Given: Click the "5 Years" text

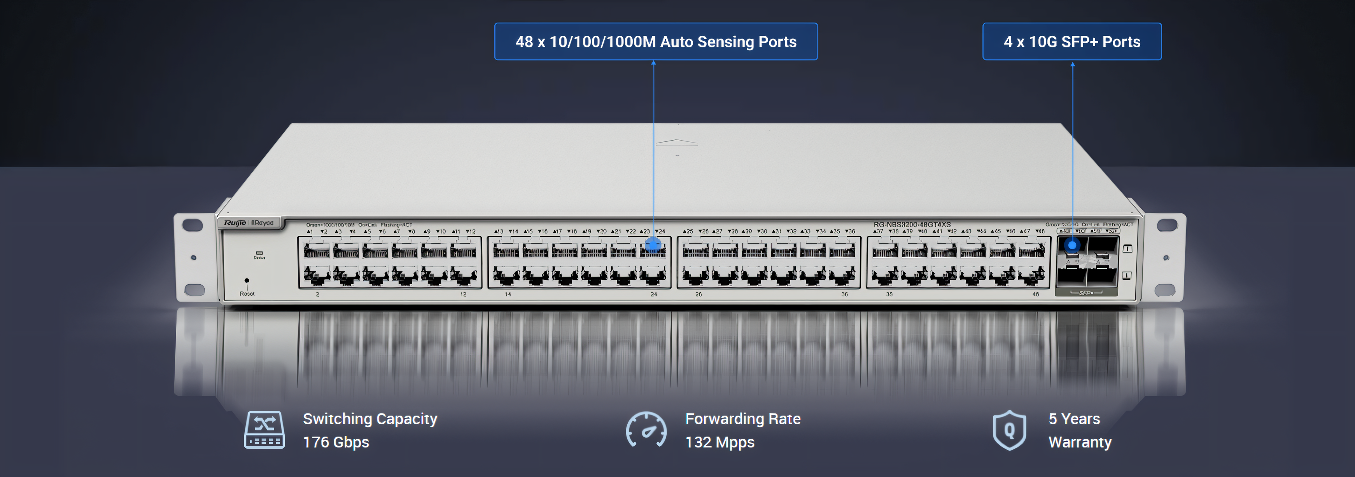Looking at the screenshot, I should pos(1074,419).
